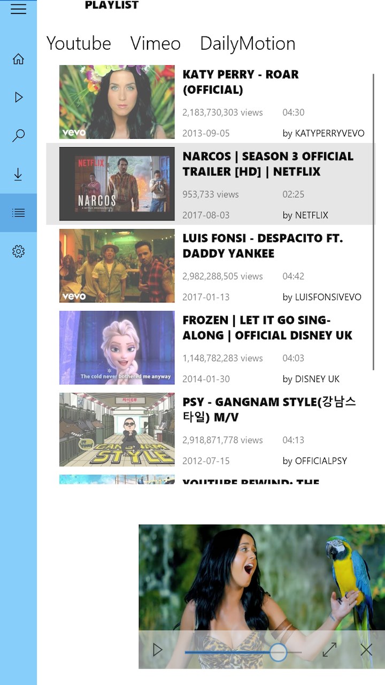Click the '04:30' duration
The width and height of the screenshot is (385, 685).
[294, 112]
